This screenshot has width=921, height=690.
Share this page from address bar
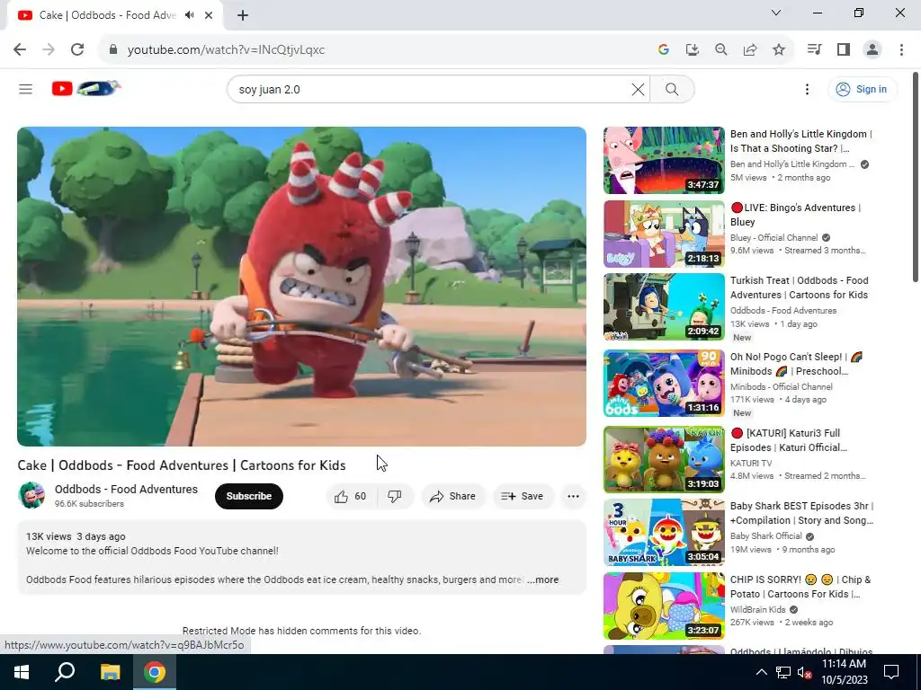click(750, 50)
